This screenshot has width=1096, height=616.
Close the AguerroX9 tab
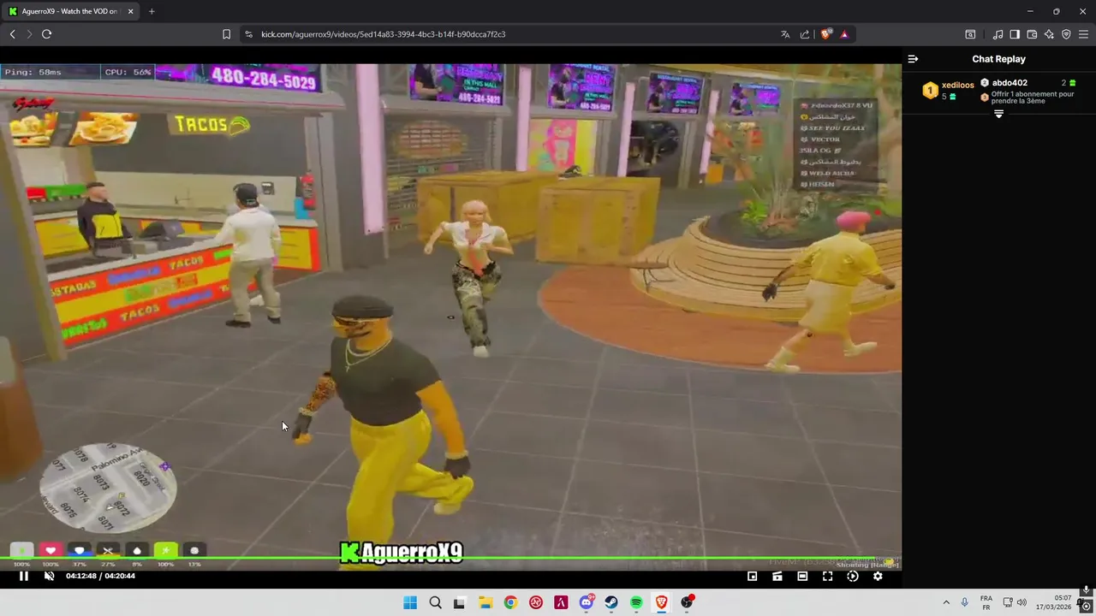click(131, 11)
